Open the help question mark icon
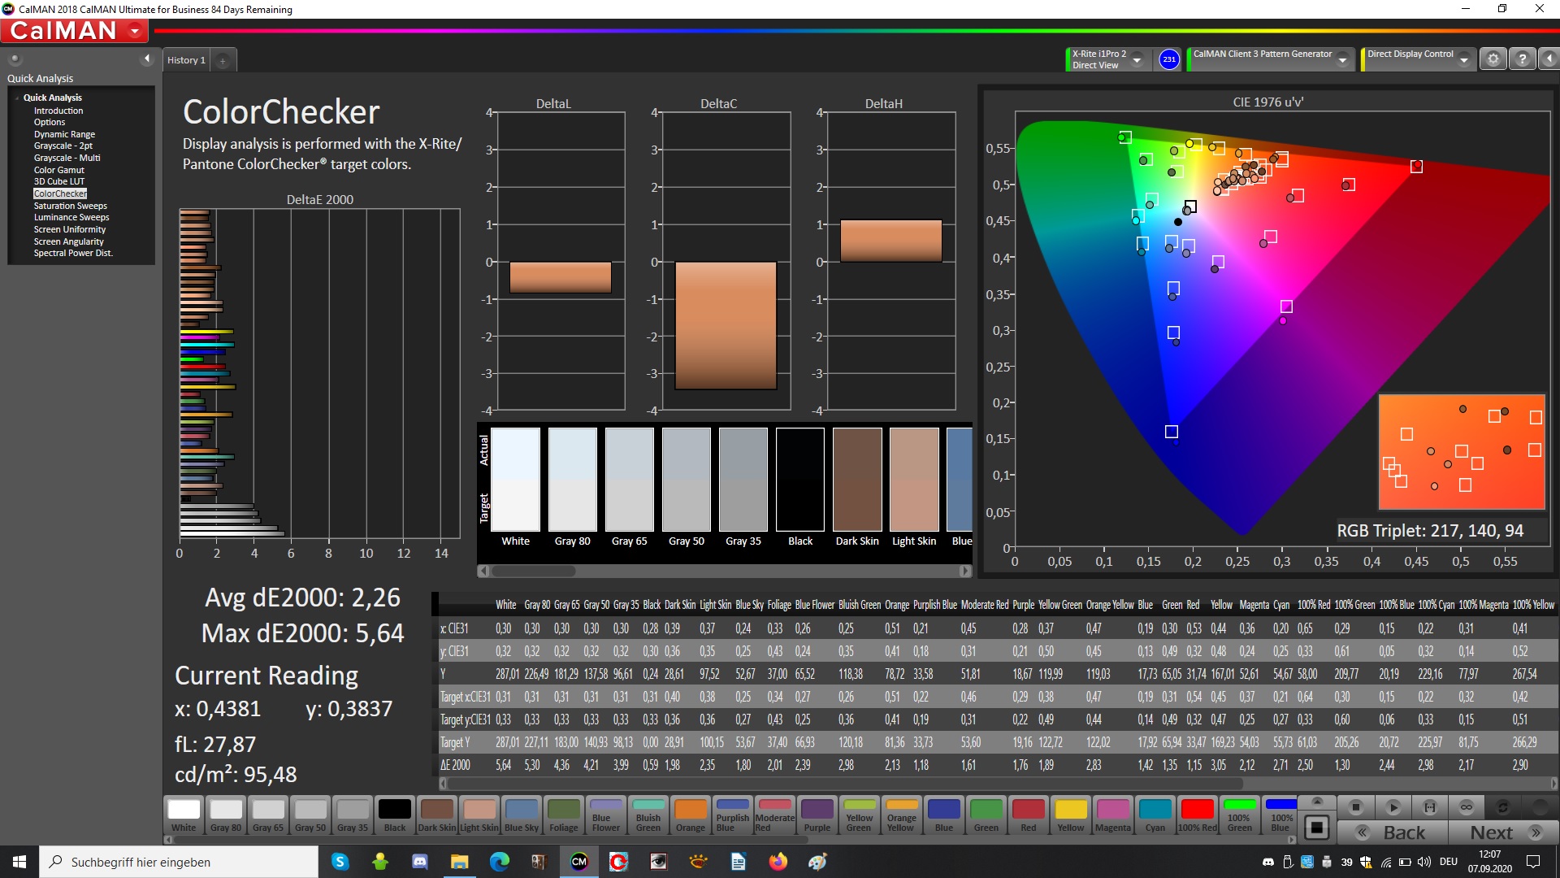The width and height of the screenshot is (1560, 878). click(1523, 59)
